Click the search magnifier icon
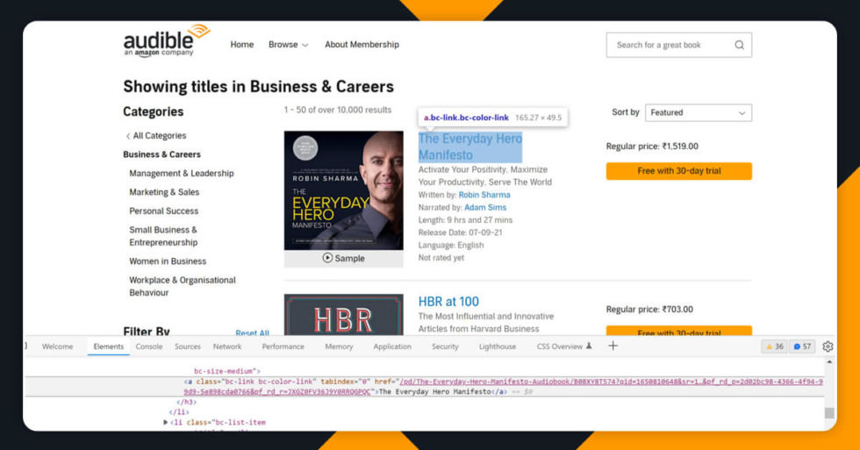860x450 pixels. click(739, 45)
